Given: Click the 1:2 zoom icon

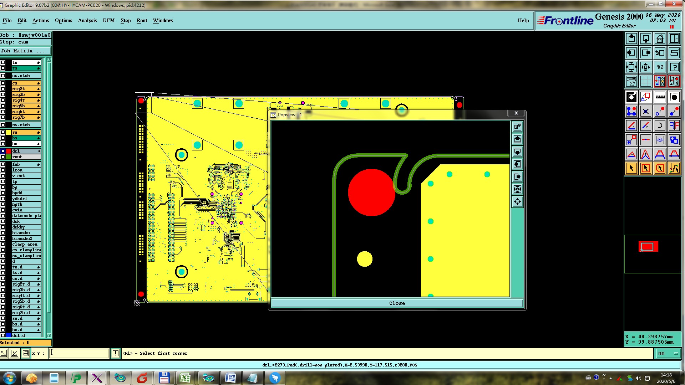Looking at the screenshot, I should [660, 67].
